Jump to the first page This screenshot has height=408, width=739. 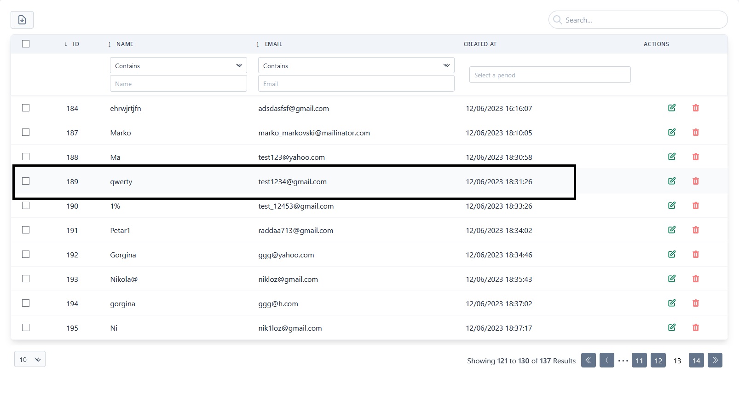point(588,360)
